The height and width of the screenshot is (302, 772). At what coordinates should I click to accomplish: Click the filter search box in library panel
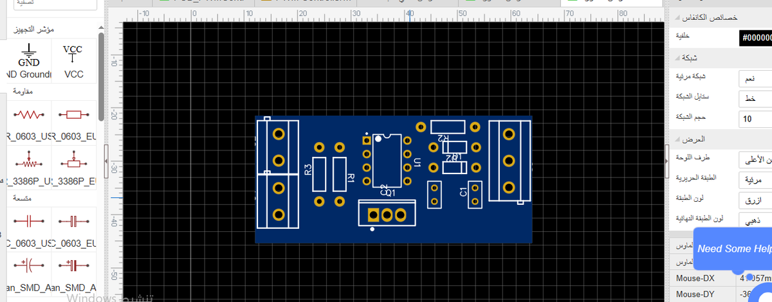tap(55, 4)
